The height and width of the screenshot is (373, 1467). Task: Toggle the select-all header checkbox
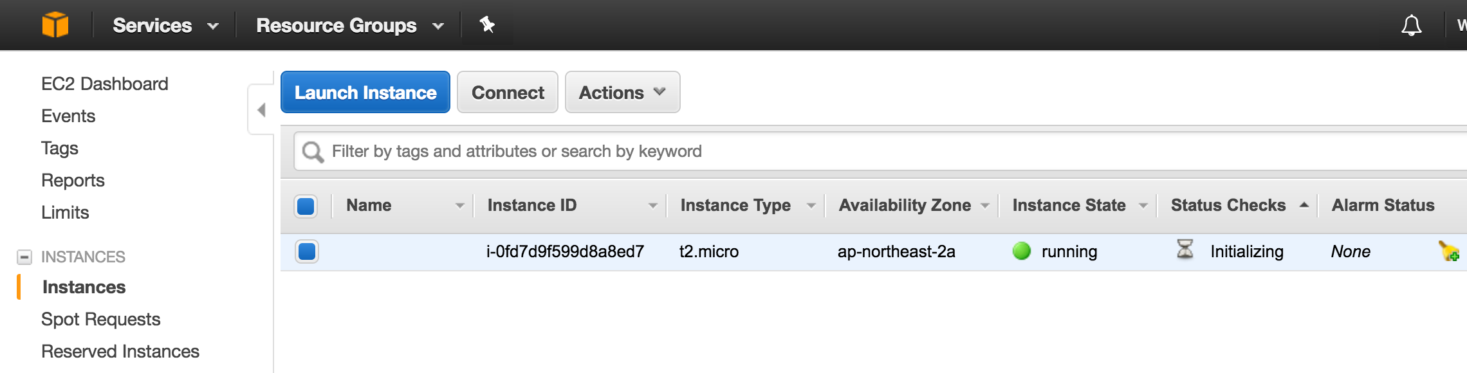306,206
